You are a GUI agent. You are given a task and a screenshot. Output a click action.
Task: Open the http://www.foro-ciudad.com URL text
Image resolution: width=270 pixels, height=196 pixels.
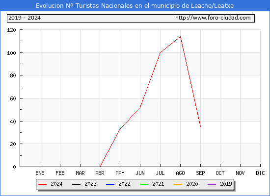click(x=213, y=18)
